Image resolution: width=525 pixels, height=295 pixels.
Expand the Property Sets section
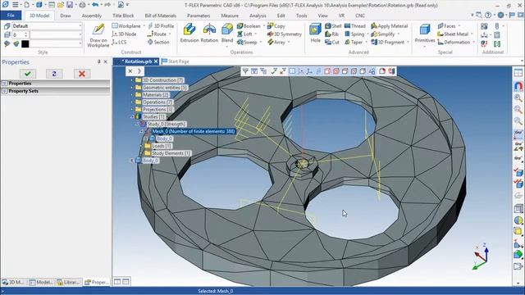5,91
